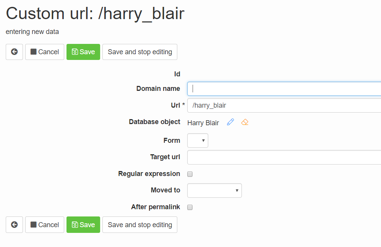Viewport: 381px width, 247px height.
Task: Click the pencil edit icon beside Harry Blair
Action: pos(230,122)
